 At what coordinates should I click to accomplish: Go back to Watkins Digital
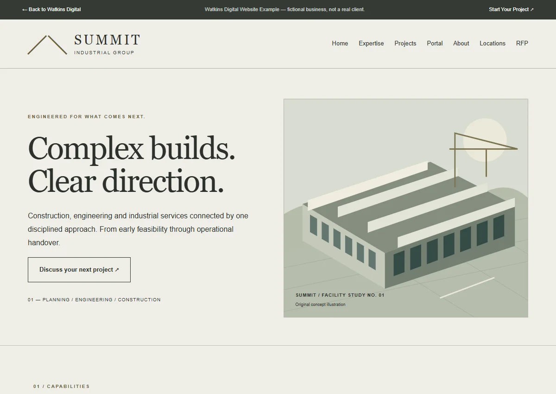click(x=51, y=9)
